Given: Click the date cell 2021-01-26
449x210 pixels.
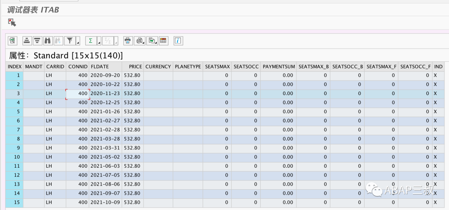Looking at the screenshot, I should [x=105, y=111].
